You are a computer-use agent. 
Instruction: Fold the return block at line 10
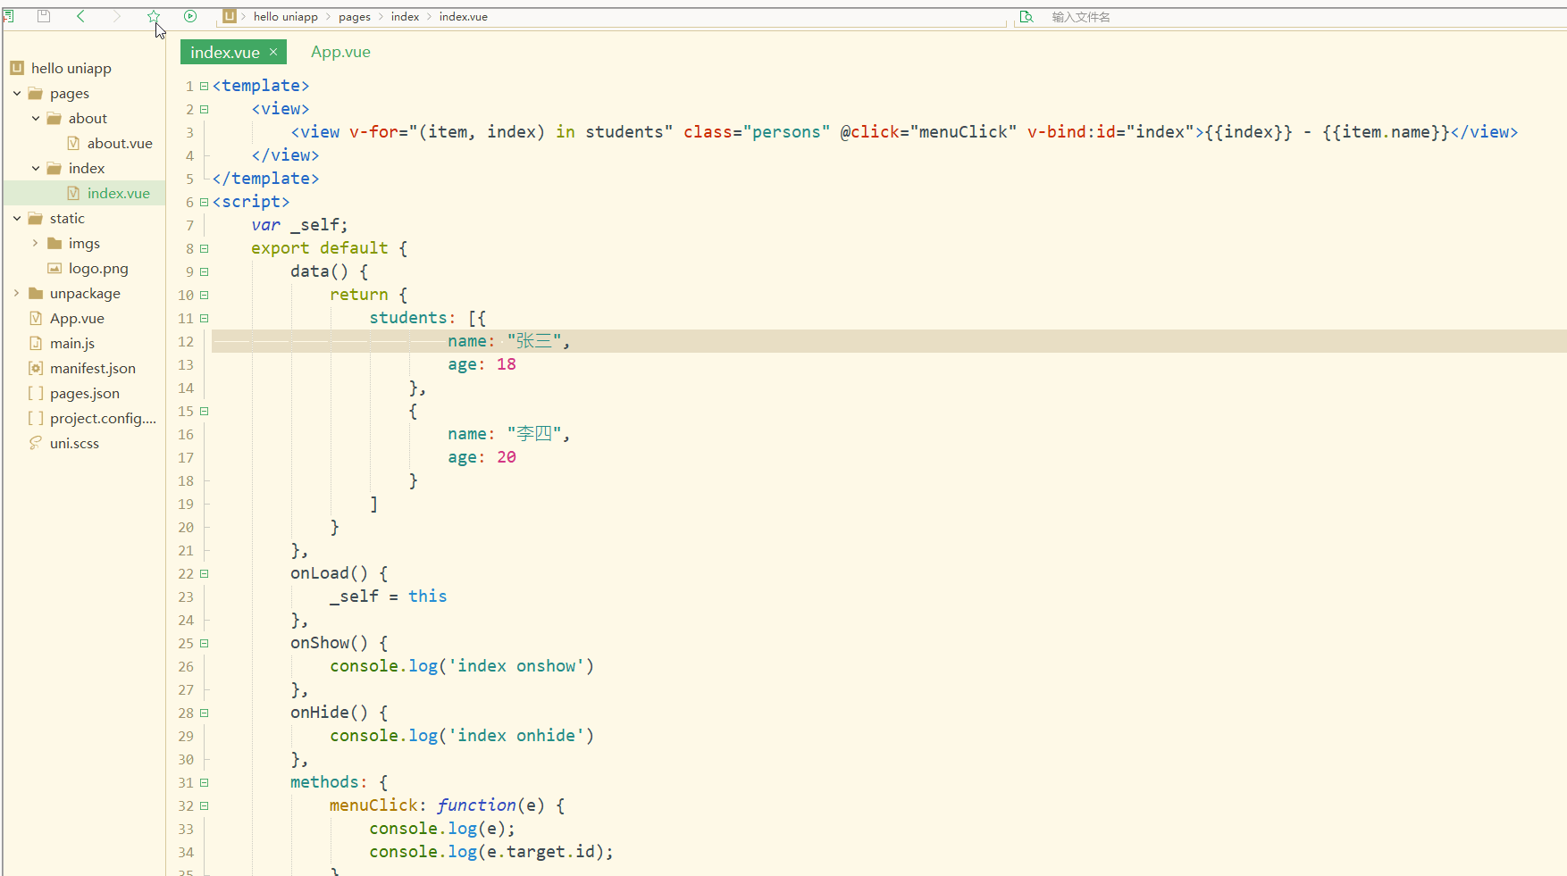[204, 295]
